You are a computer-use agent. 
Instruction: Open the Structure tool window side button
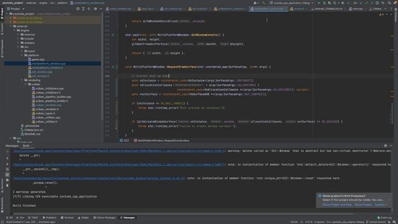pos(2,185)
